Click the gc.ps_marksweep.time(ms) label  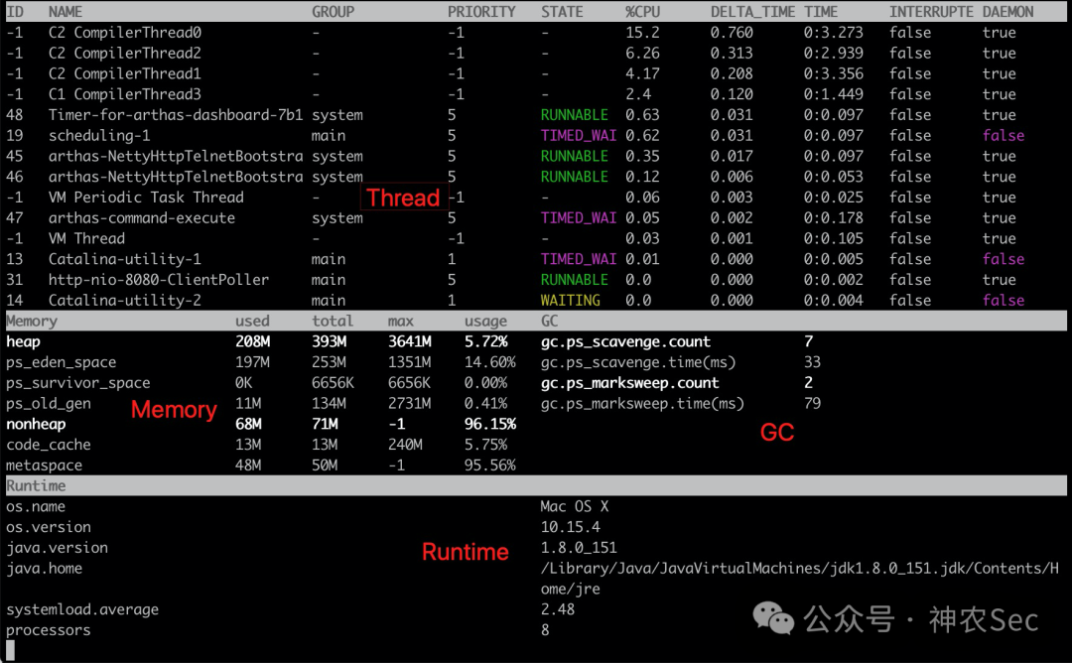[642, 403]
